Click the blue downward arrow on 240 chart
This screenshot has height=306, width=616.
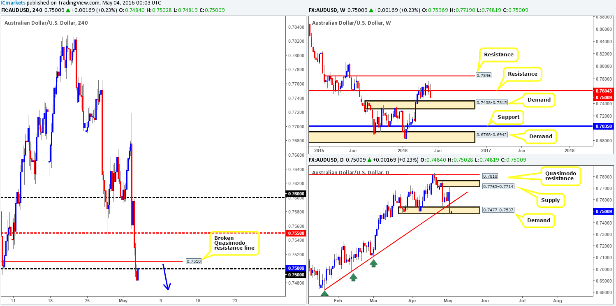click(x=166, y=277)
